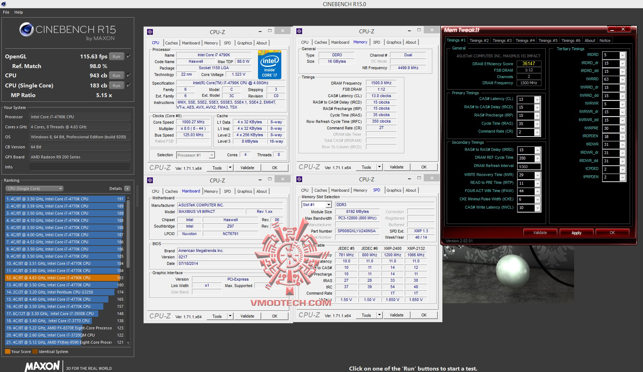Open the Cycle Time (tRAS) dropdown in MemTweakIt
The height and width of the screenshot is (372, 643).
pyautogui.click(x=537, y=124)
